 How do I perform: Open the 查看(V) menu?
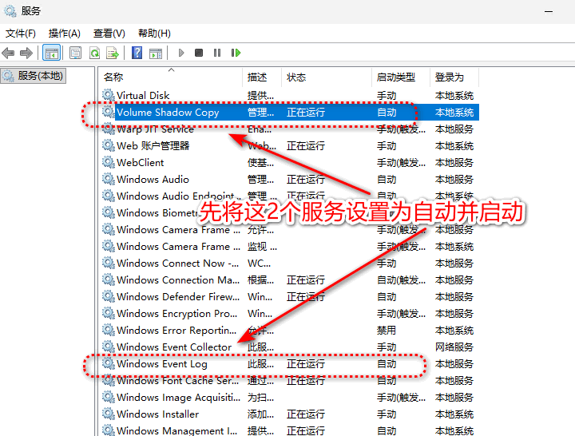point(109,34)
